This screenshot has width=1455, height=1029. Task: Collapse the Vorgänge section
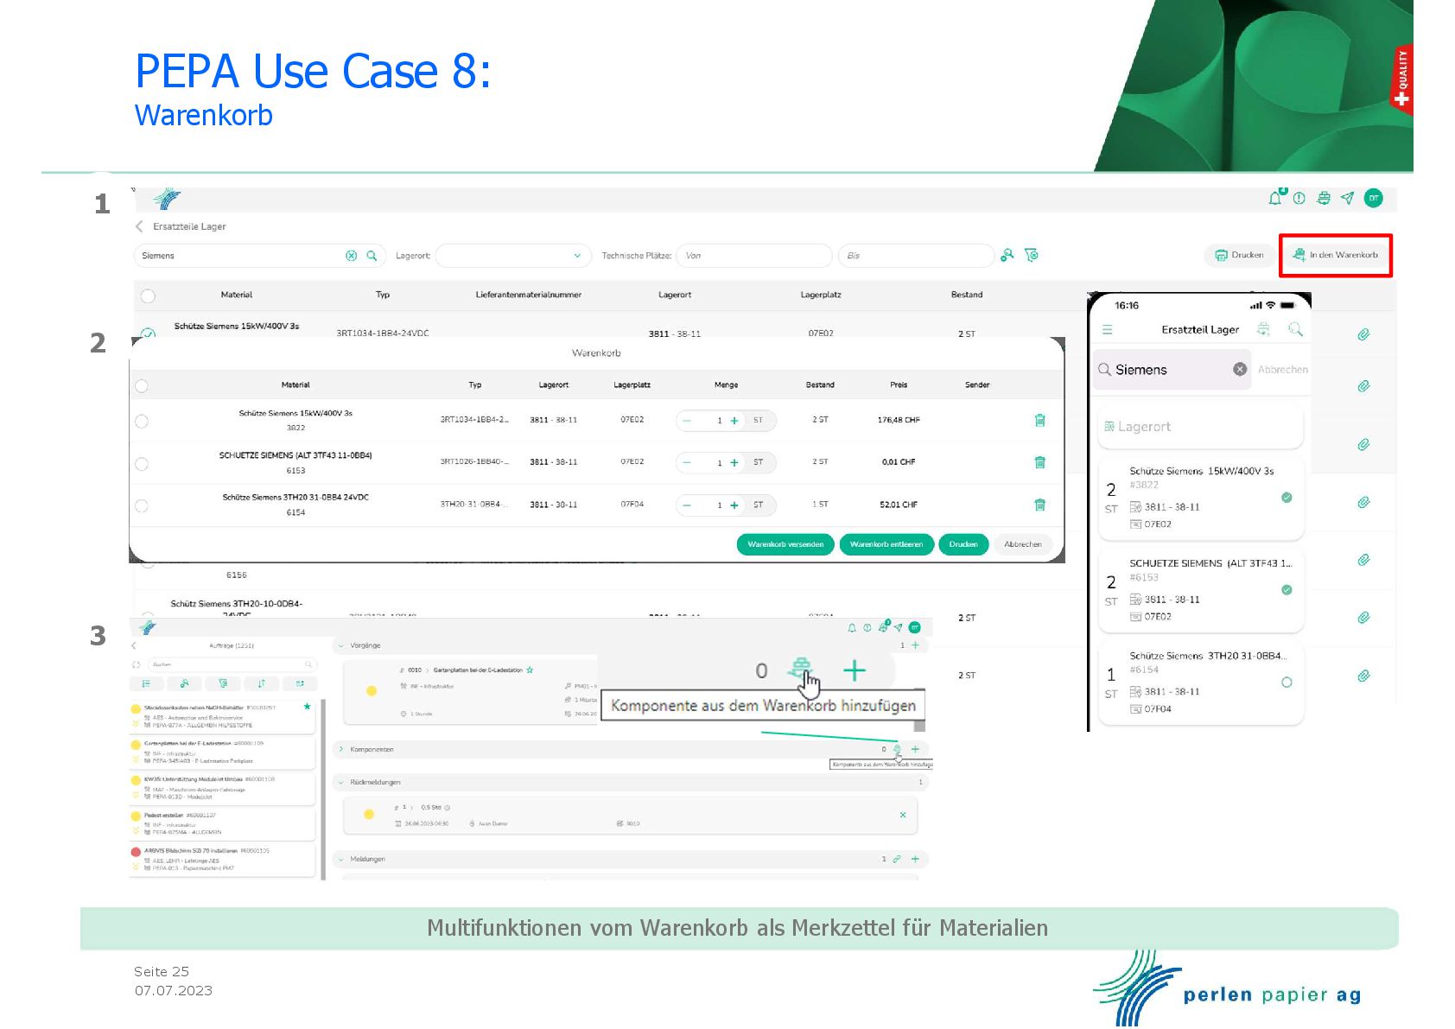pos(341,645)
